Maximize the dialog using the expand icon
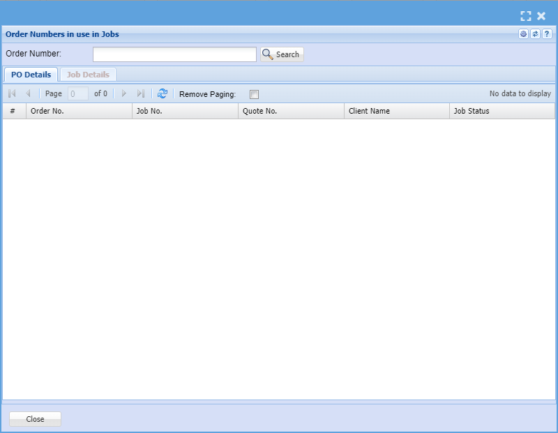Viewport: 558px width, 433px height. click(x=526, y=16)
